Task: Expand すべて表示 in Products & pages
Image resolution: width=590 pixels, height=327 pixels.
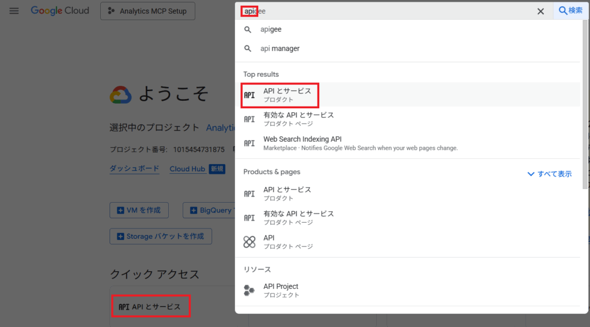Action: click(x=549, y=174)
